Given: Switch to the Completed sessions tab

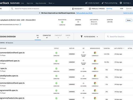Looking at the screenshot, I should [x=47, y=37].
